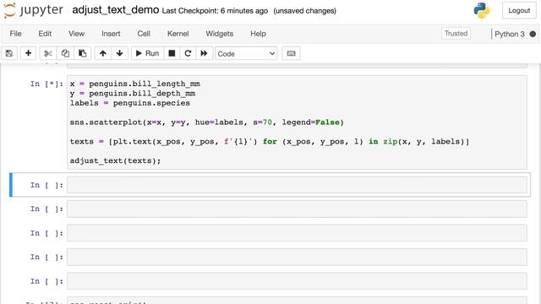Open the cell type Code dropdown

[x=246, y=54]
